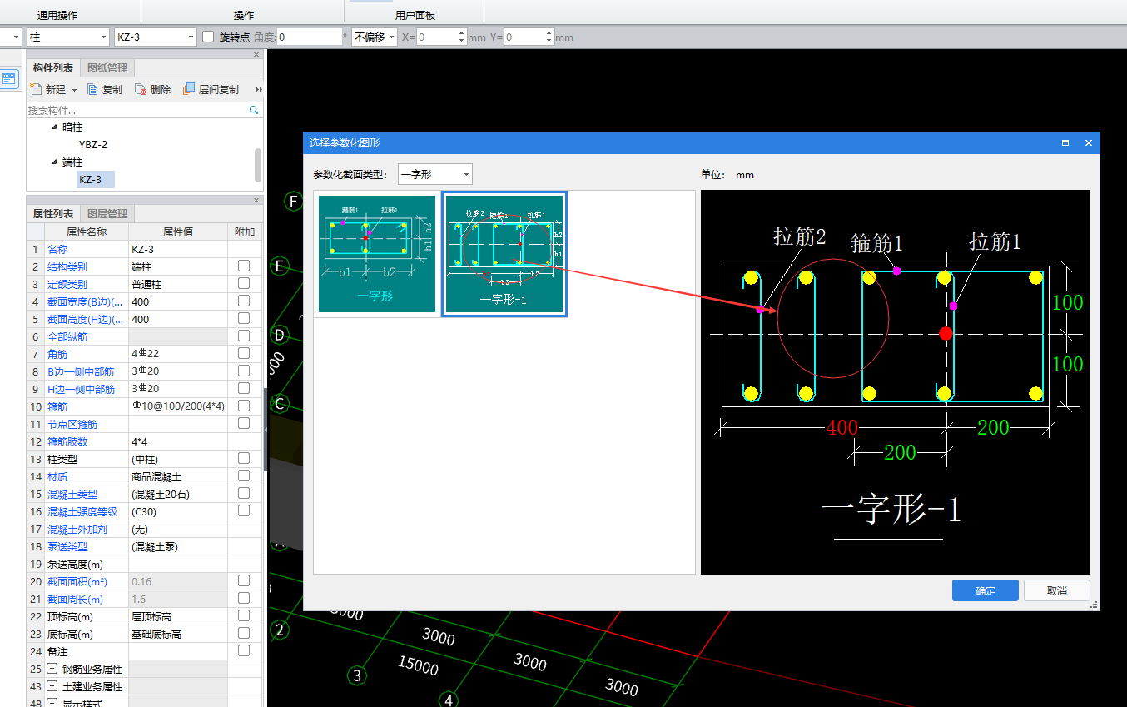
Task: Check 附加 box for 备注 row
Action: [244, 650]
